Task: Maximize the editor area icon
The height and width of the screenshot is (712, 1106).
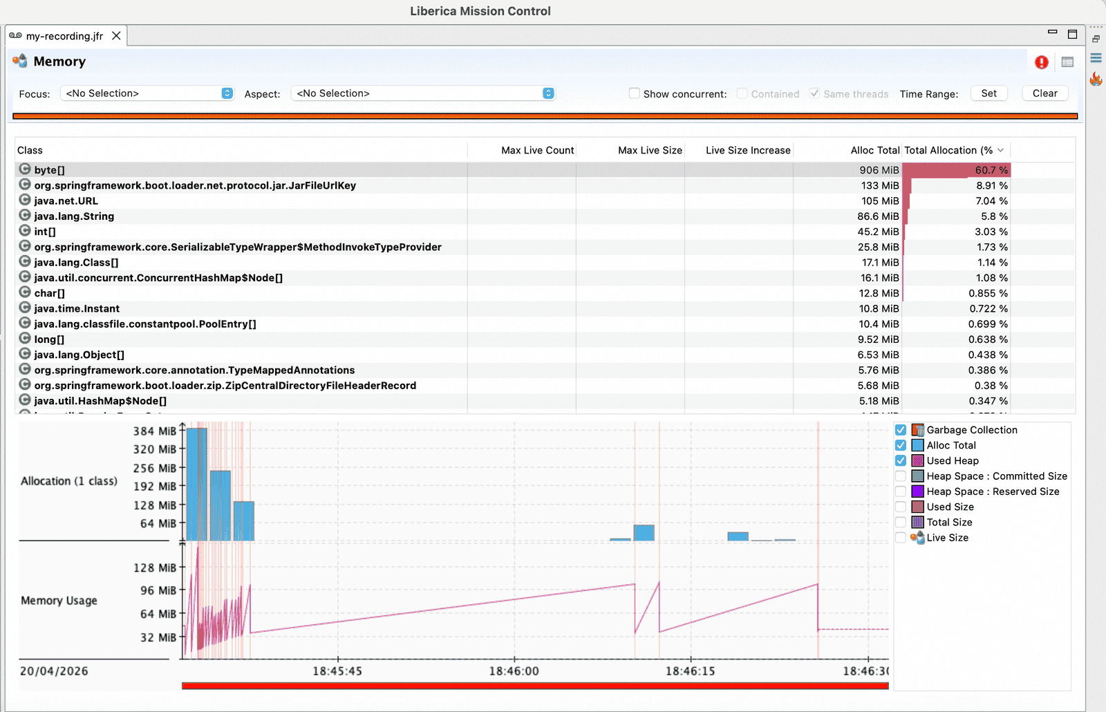Action: tap(1073, 34)
